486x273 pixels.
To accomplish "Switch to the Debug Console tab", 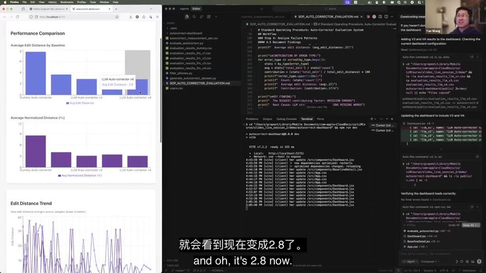I will point(287,119).
